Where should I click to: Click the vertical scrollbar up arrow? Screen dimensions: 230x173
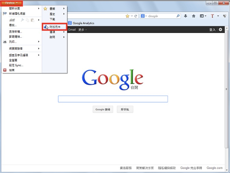click(227, 28)
